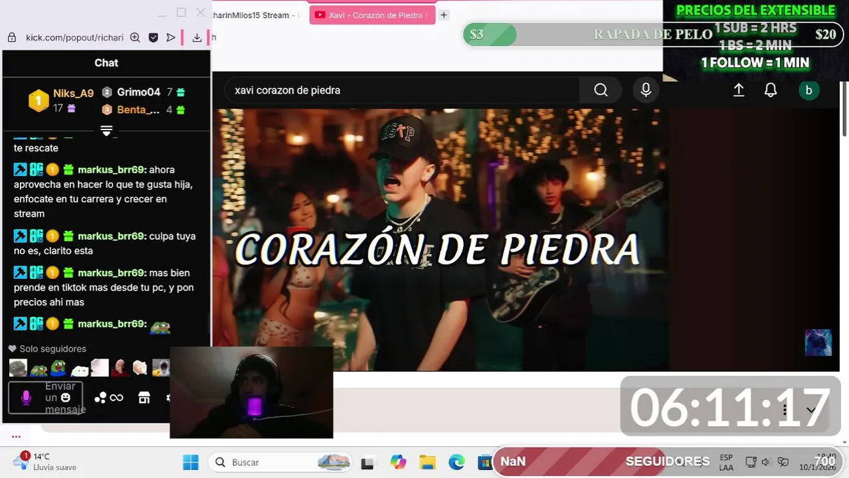Insert the third pepe frog emote with blue

click(x=58, y=368)
